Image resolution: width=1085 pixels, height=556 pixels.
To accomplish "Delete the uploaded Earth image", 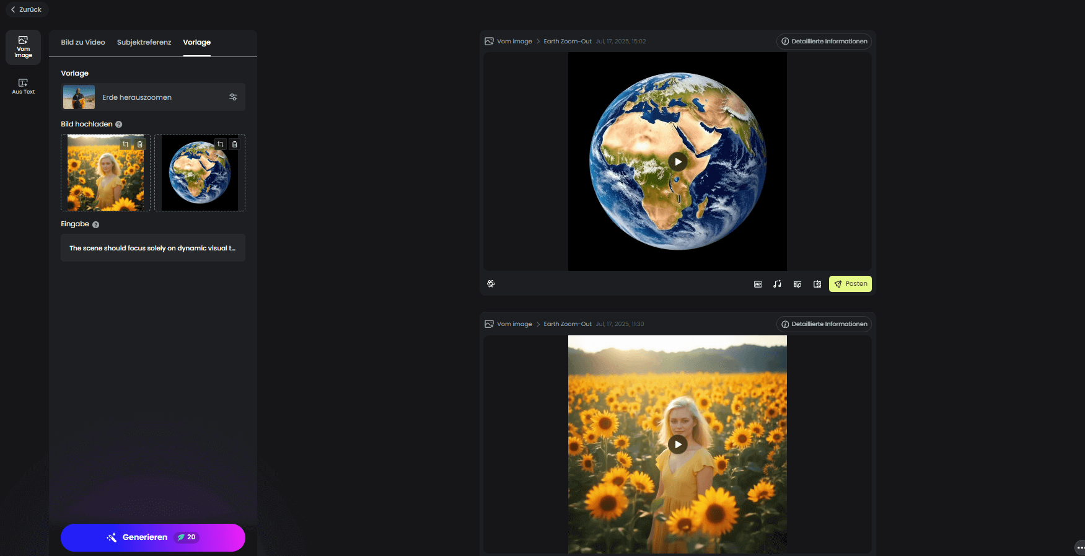I will 235,144.
